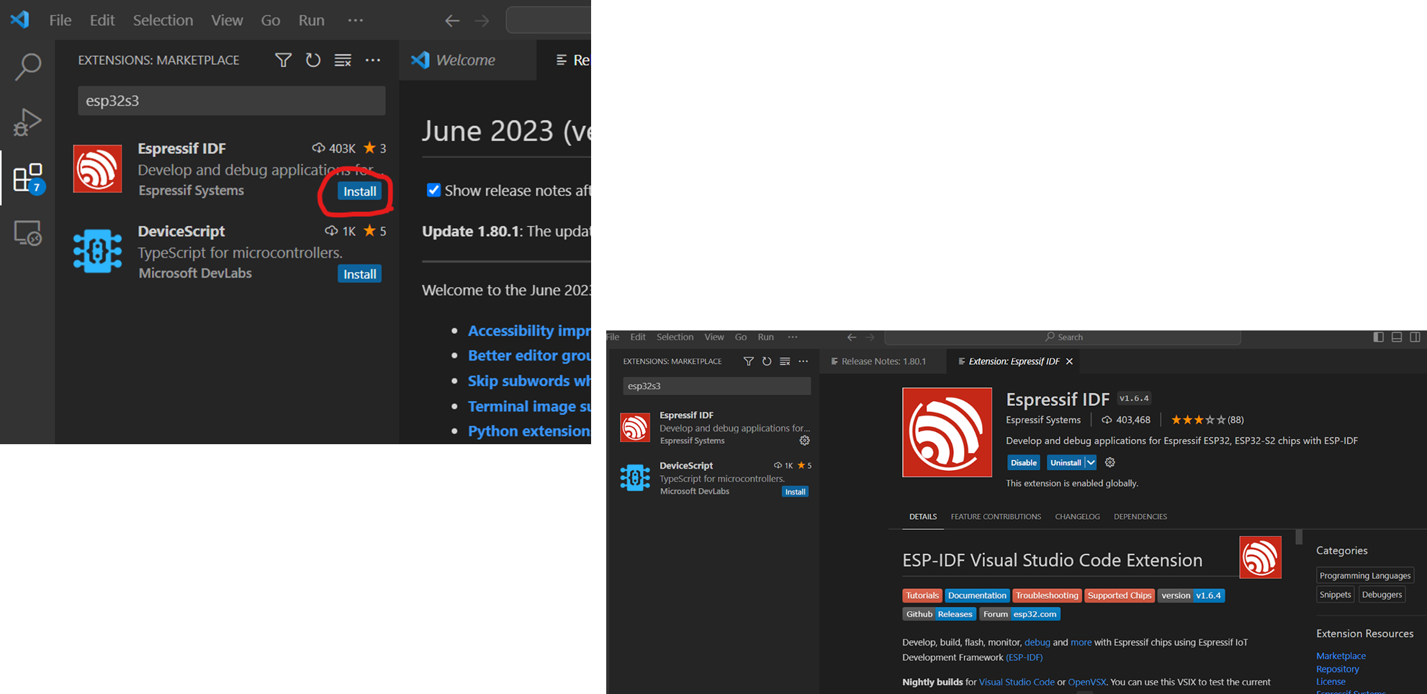The height and width of the screenshot is (694, 1427).
Task: Open Tutorials badge link
Action: [922, 595]
